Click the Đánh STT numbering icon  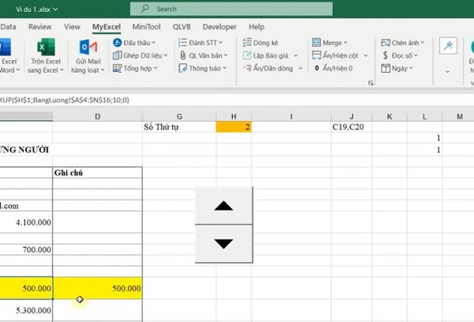(182, 43)
